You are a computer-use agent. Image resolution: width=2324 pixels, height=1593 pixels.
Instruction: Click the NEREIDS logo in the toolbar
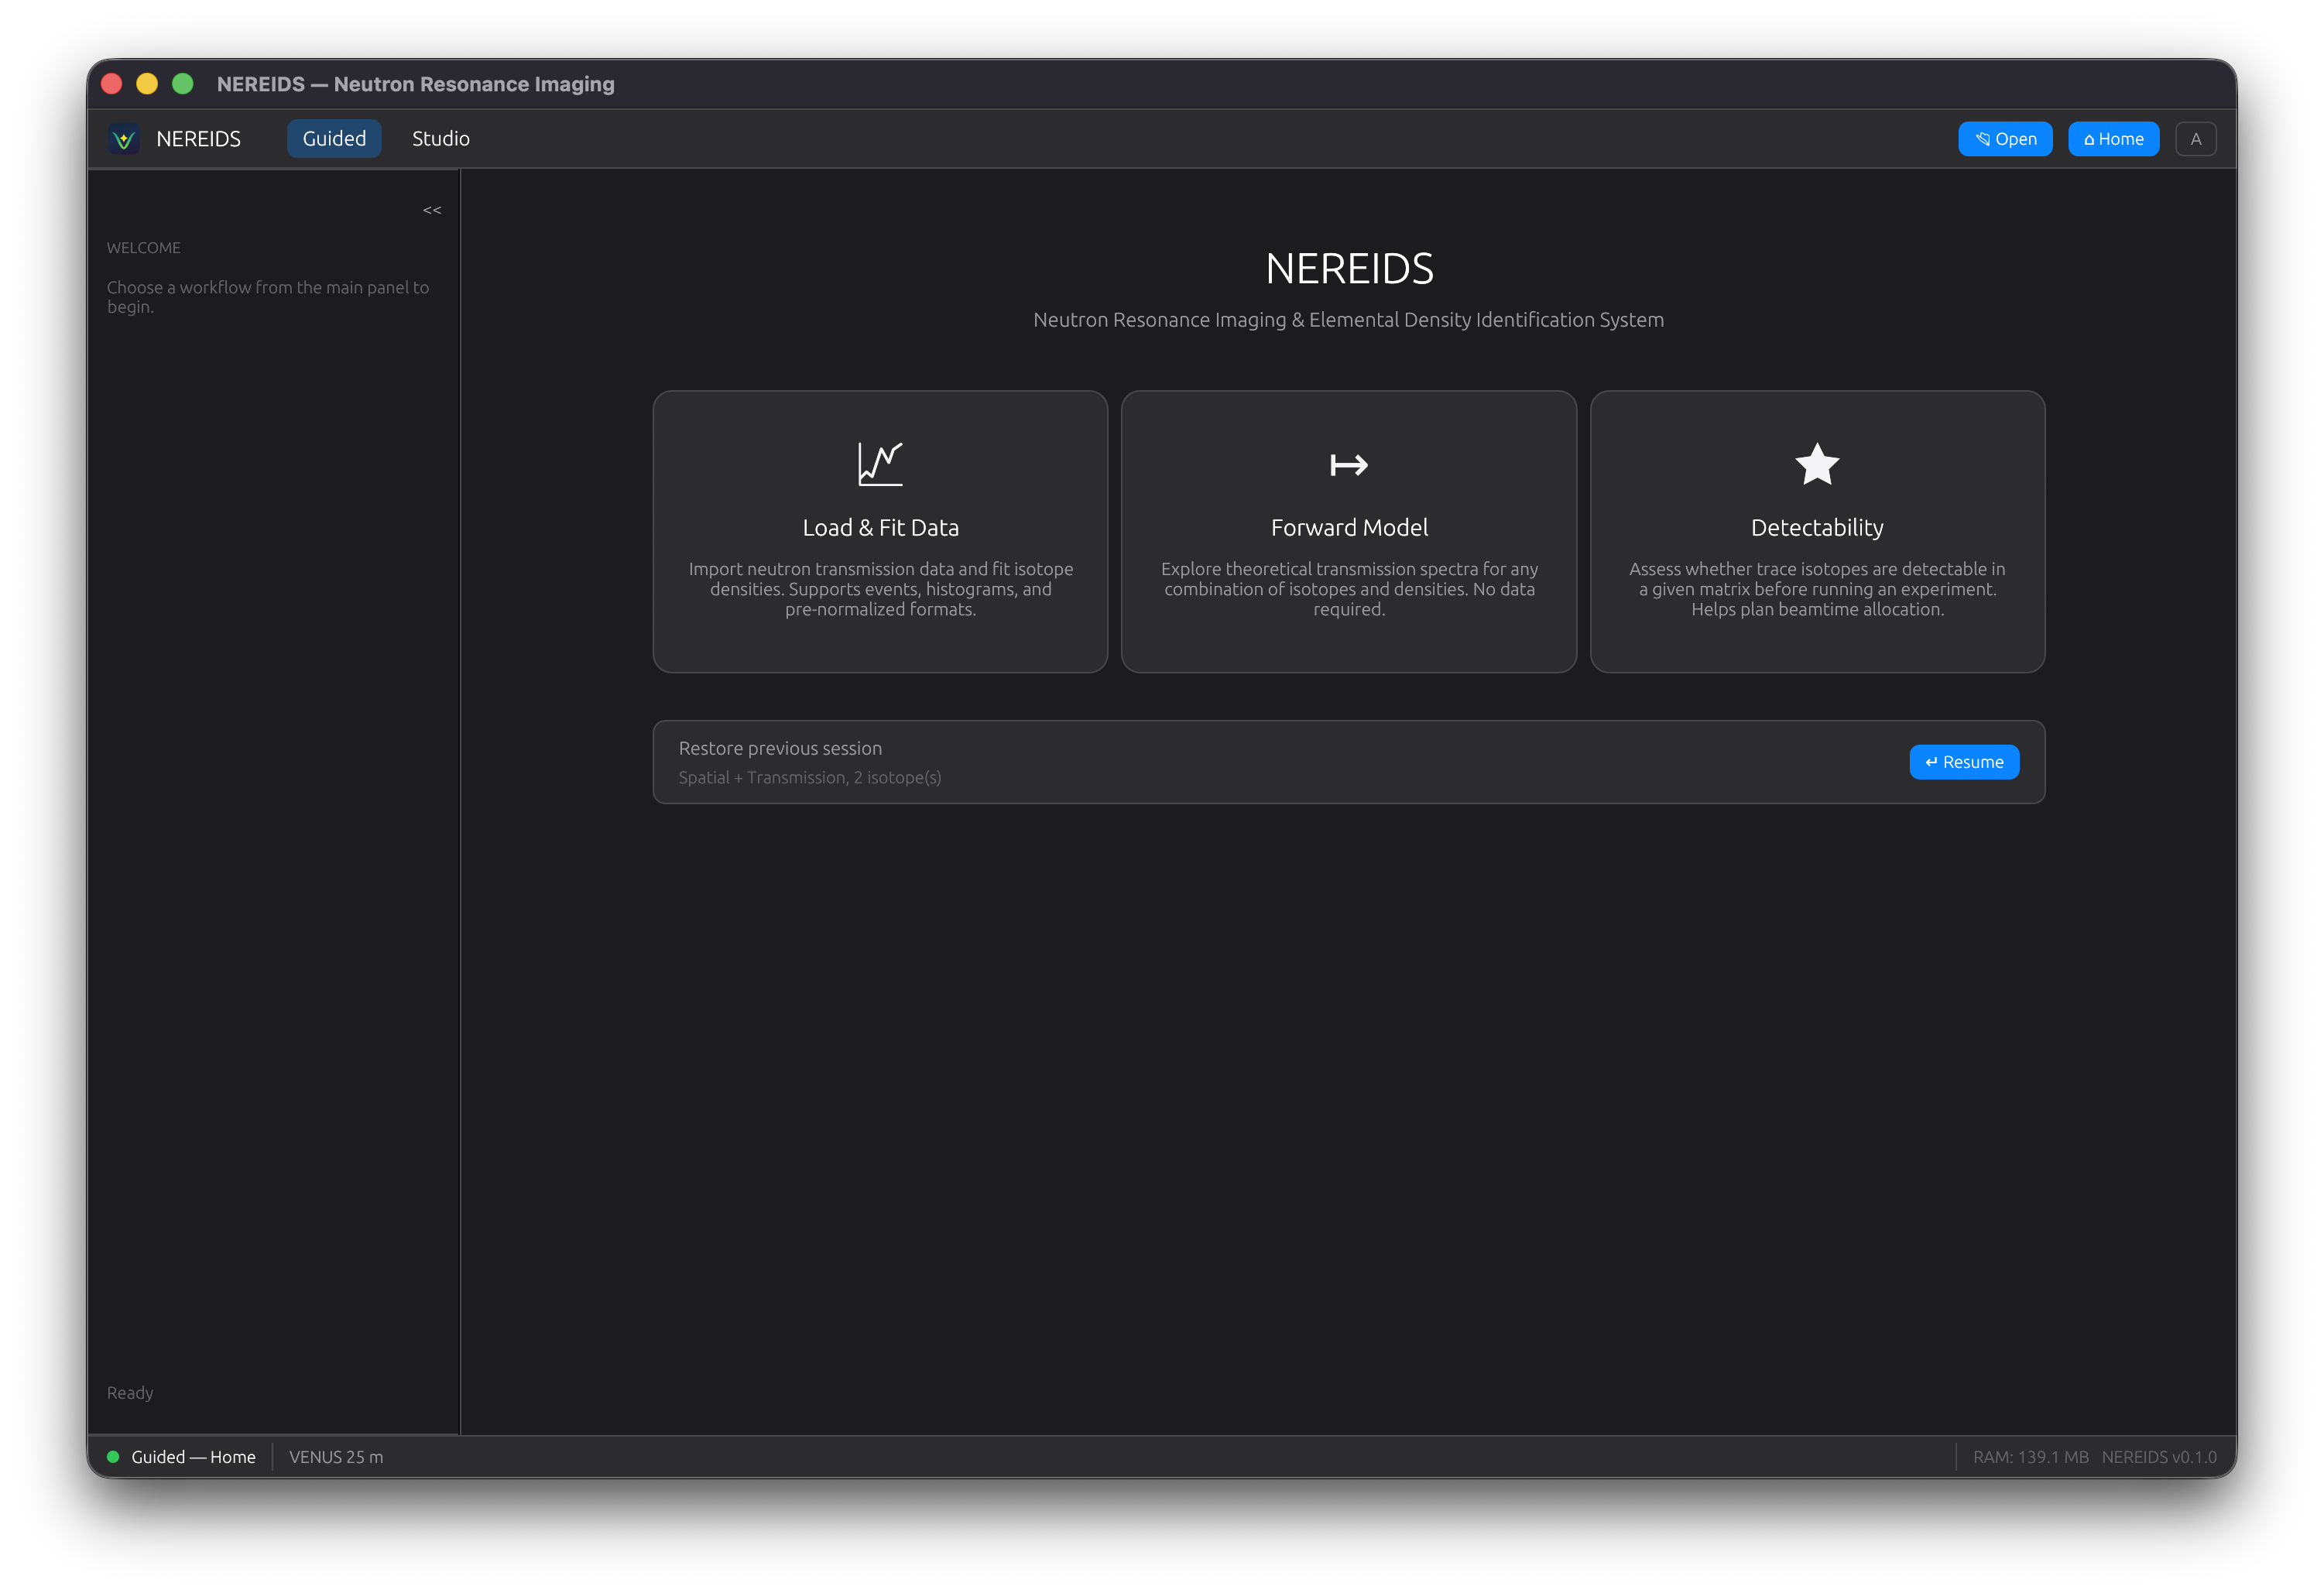click(124, 138)
